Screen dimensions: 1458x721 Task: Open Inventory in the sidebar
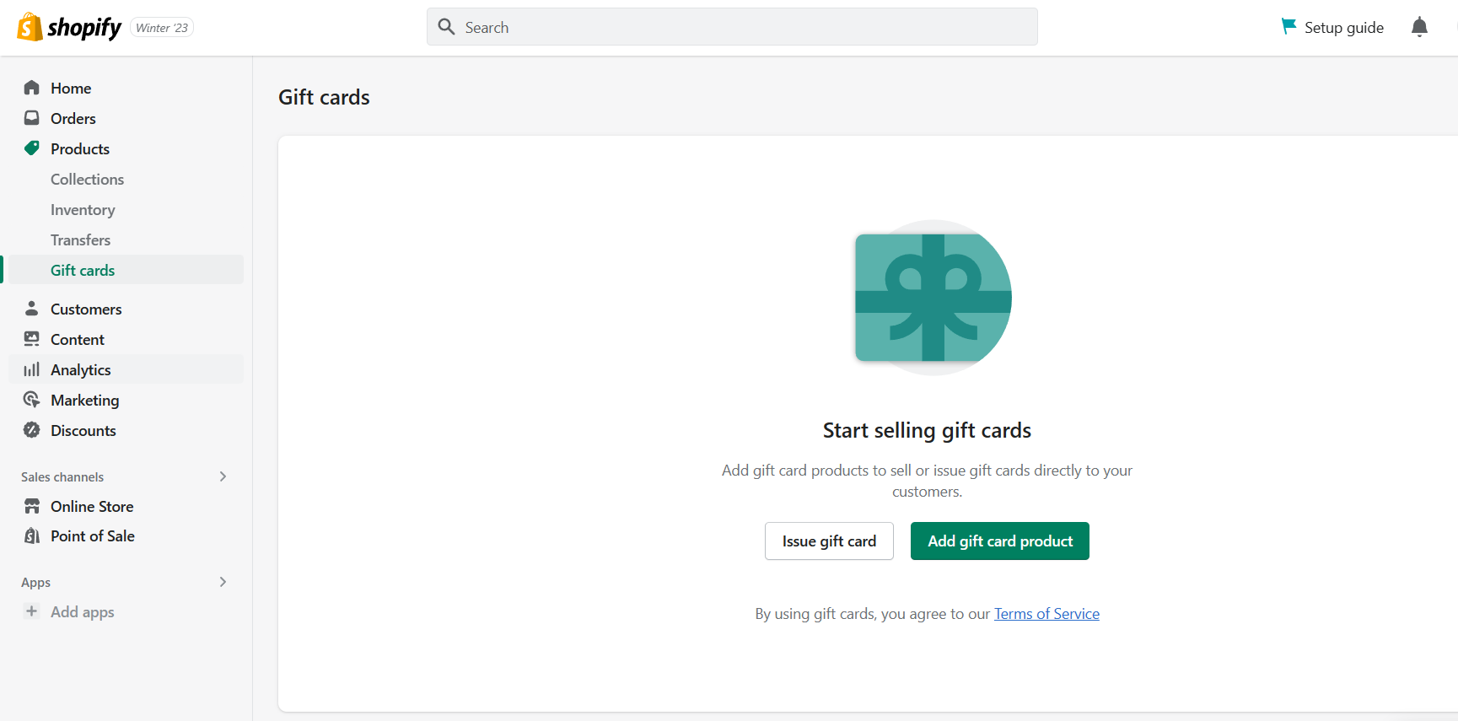(x=83, y=209)
